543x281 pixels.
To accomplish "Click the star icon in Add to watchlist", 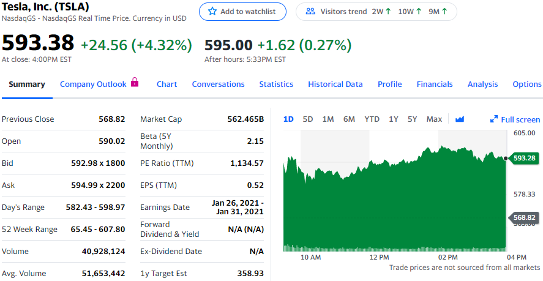I will [212, 12].
